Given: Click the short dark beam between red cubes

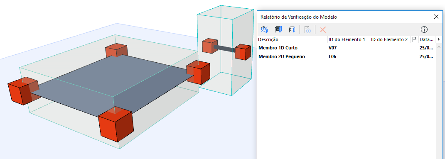Looking at the screenshot, I should tap(224, 49).
